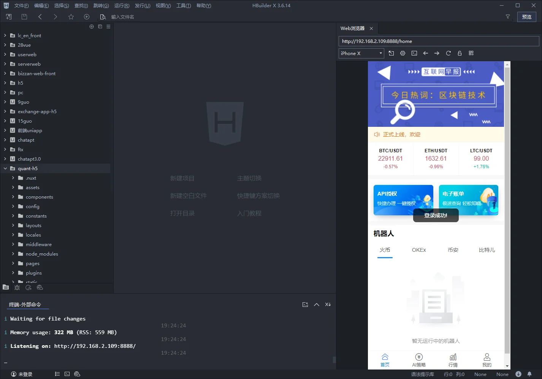Toggle the terminal panel from status bar

[x=67, y=374]
